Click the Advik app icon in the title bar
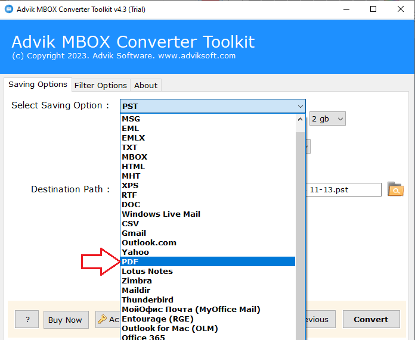Image resolution: width=415 pixels, height=340 pixels. point(9,9)
